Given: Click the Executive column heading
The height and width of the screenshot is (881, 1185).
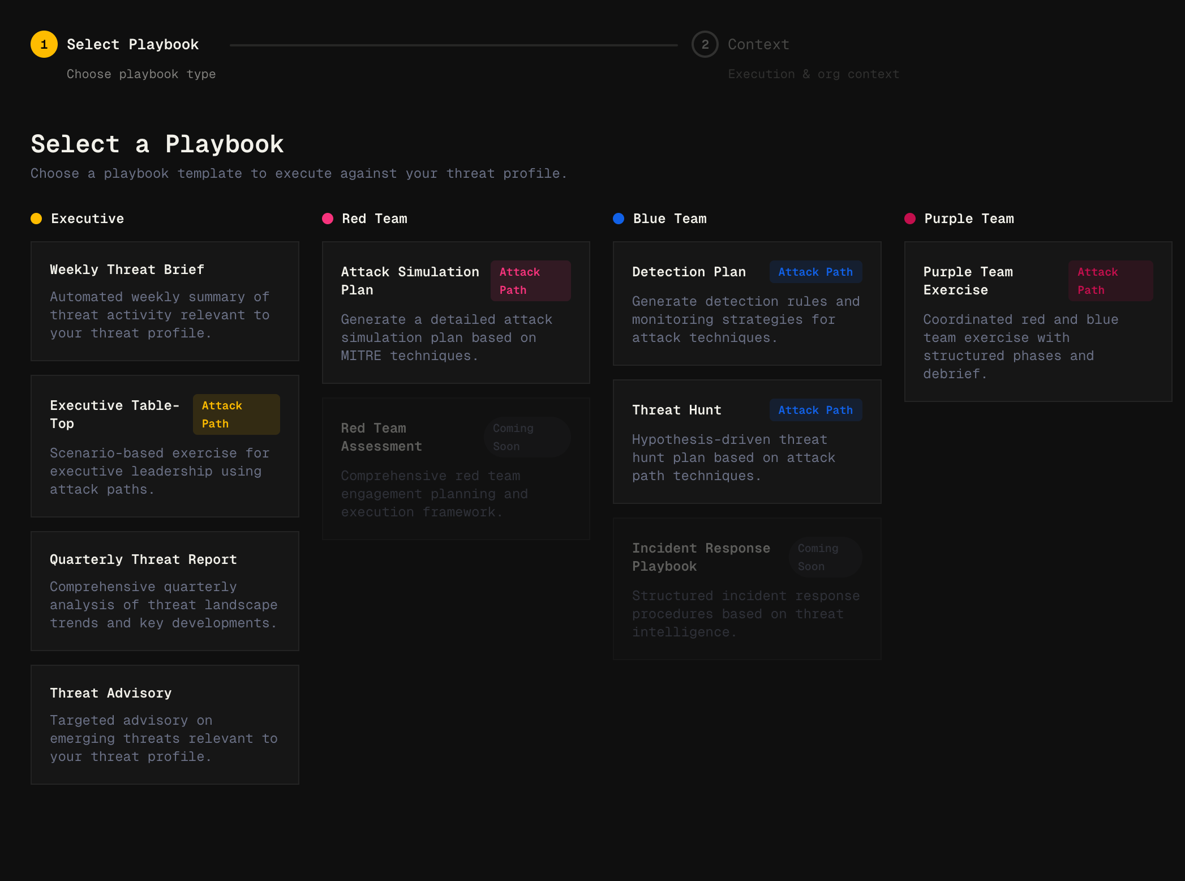Looking at the screenshot, I should point(87,219).
